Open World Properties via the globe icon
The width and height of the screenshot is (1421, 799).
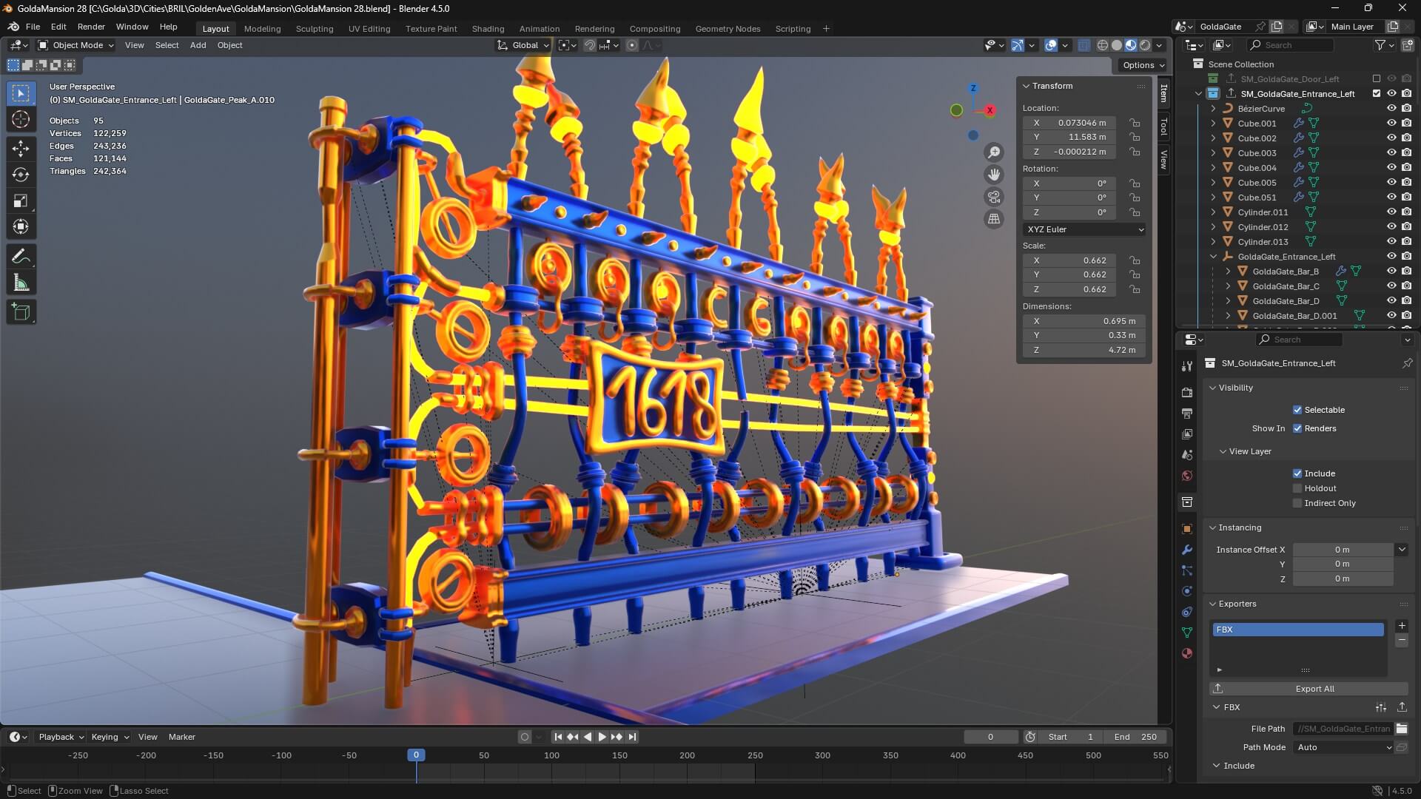click(x=1187, y=476)
